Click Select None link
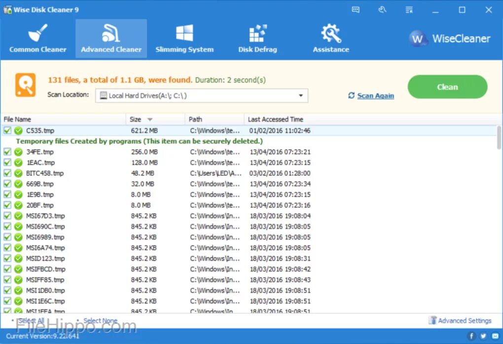503x344 pixels. 101,320
